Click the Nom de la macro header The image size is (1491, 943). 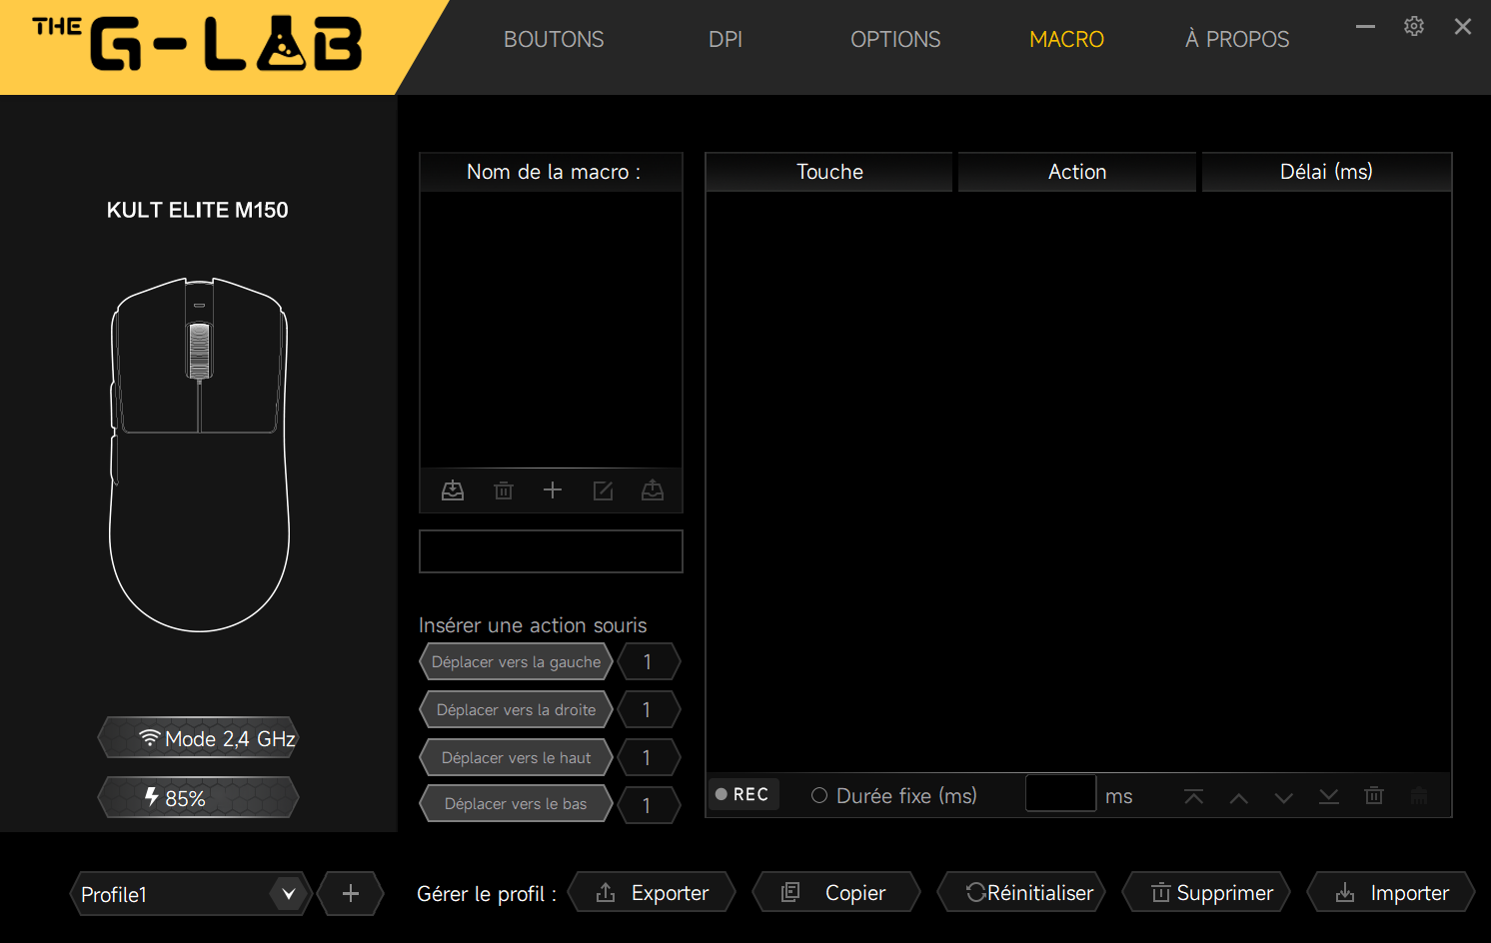[552, 172]
